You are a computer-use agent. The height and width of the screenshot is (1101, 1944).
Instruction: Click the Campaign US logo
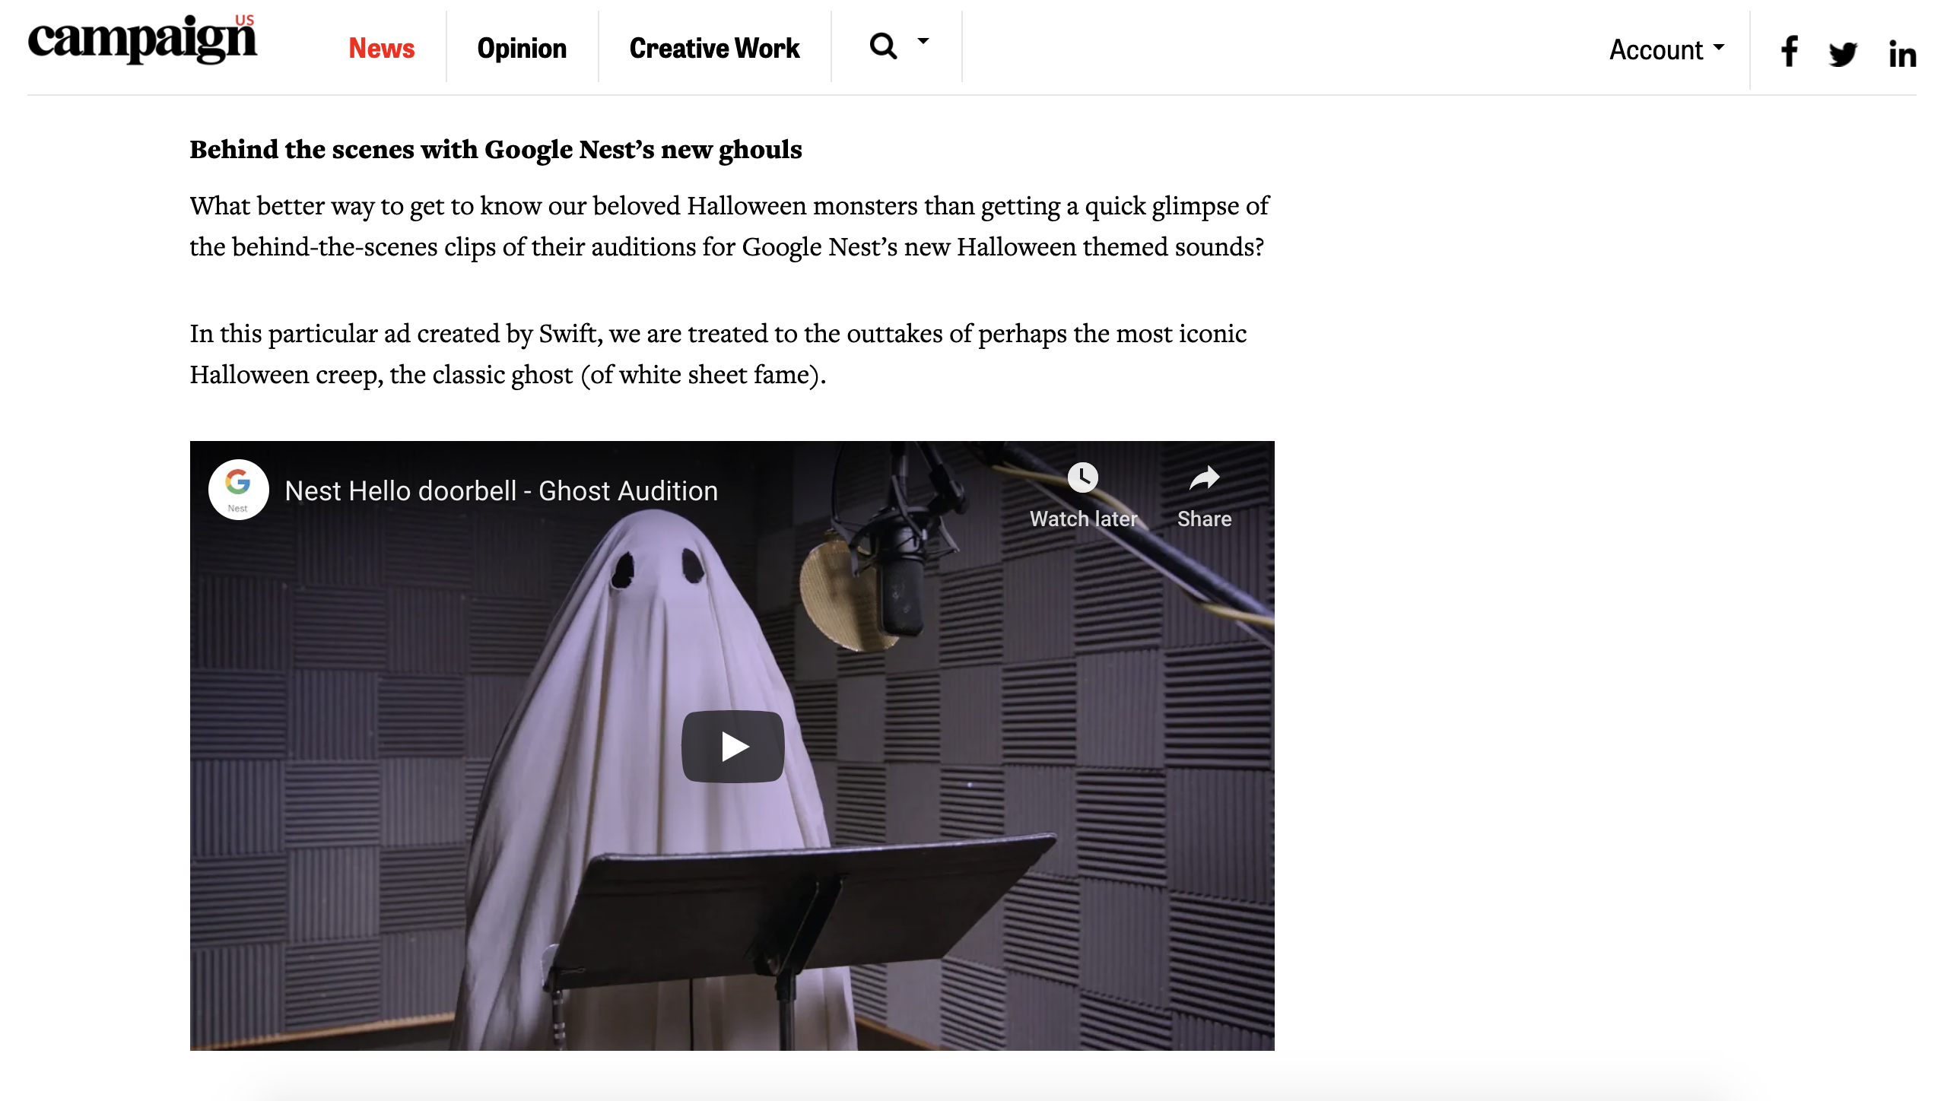click(x=142, y=40)
